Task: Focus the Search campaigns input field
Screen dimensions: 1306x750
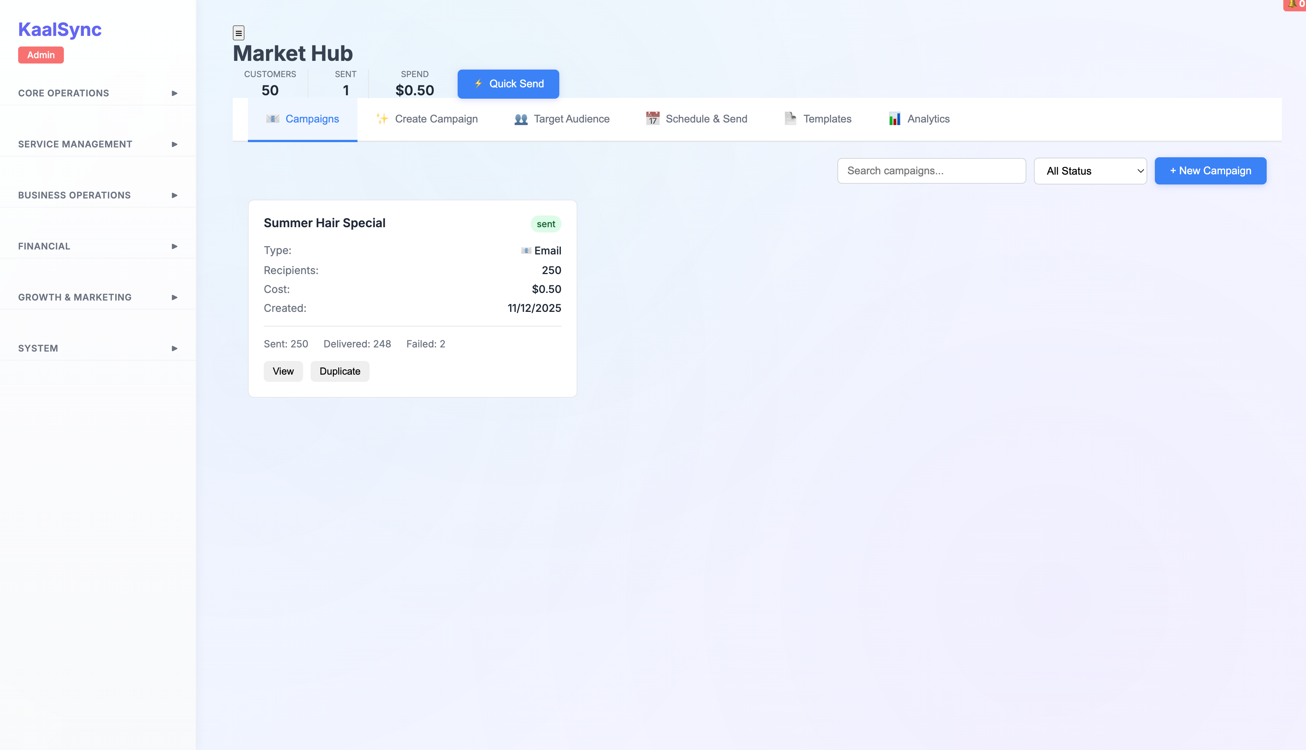Action: pos(931,171)
